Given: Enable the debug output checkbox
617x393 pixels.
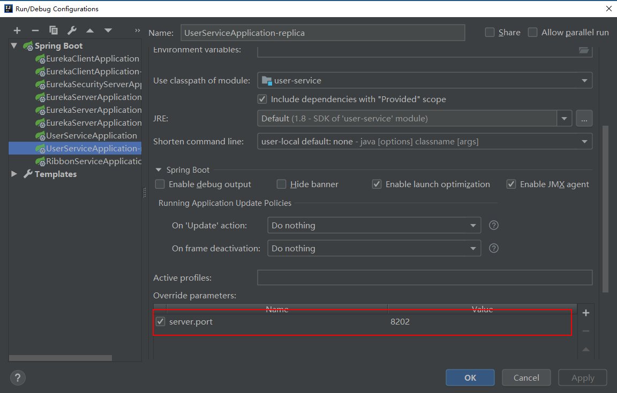Looking at the screenshot, I should pyautogui.click(x=160, y=184).
